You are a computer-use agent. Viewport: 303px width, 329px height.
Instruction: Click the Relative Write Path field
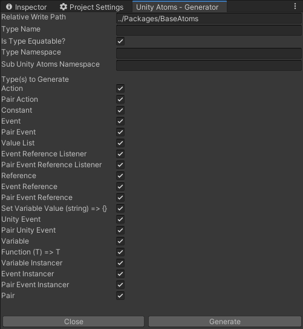click(209, 19)
